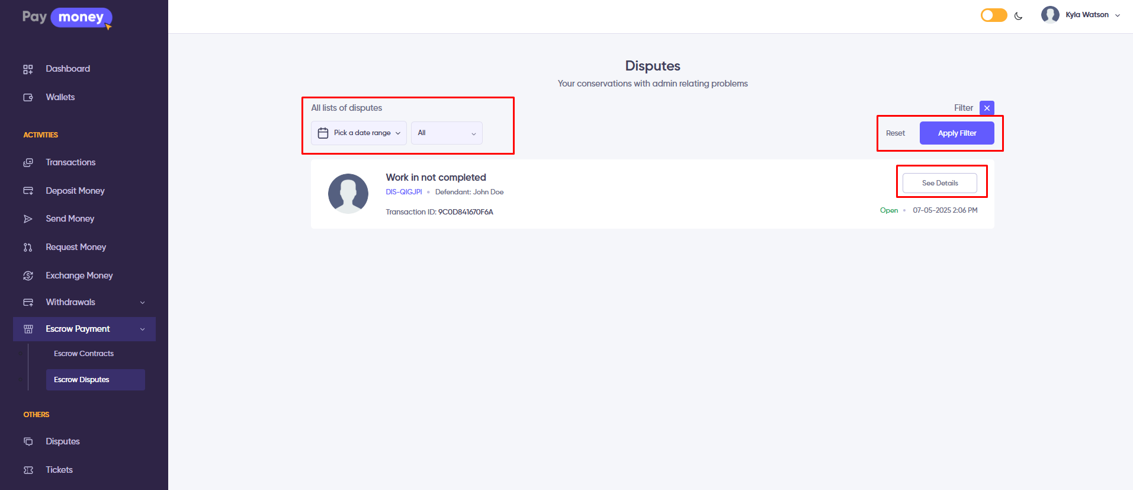Screen dimensions: 1133x490
Task: Open the All status dropdown
Action: (x=447, y=133)
